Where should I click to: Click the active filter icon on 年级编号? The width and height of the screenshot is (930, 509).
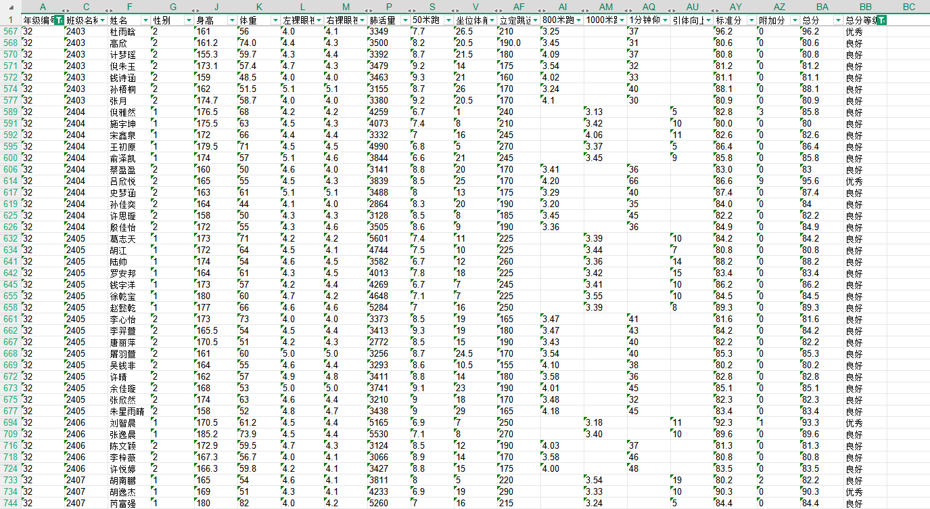coord(59,20)
